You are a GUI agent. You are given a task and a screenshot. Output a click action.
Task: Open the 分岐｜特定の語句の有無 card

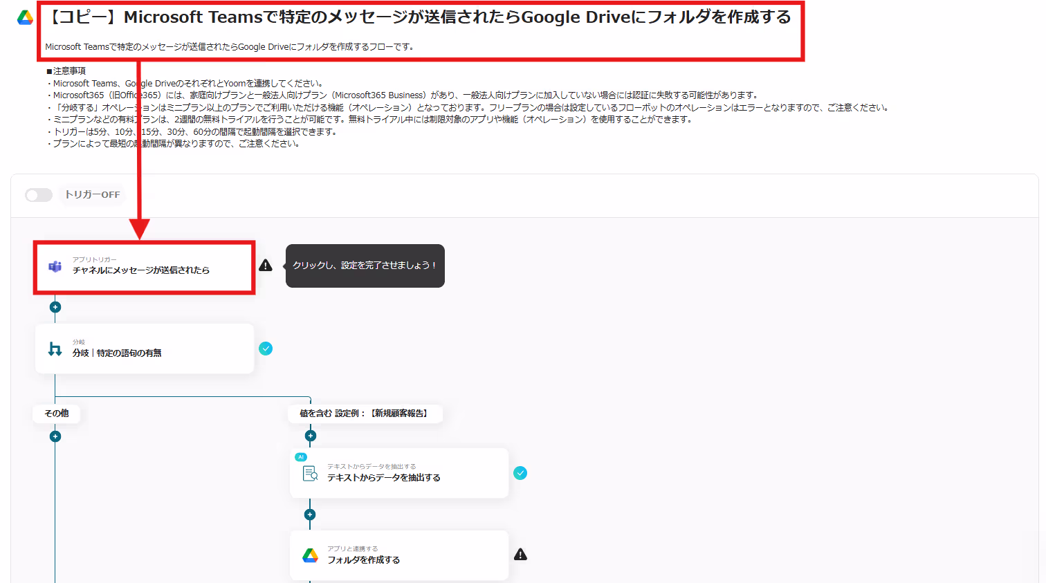click(x=145, y=349)
